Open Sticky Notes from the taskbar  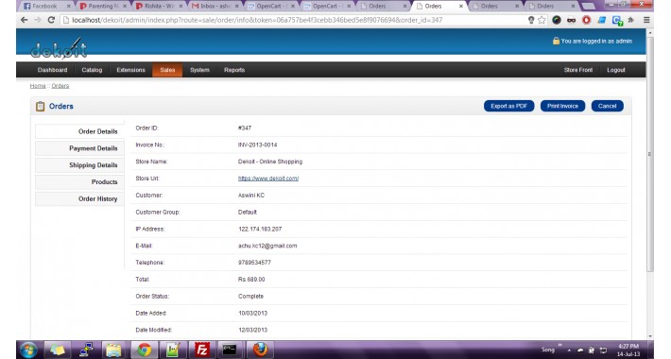[58, 350]
